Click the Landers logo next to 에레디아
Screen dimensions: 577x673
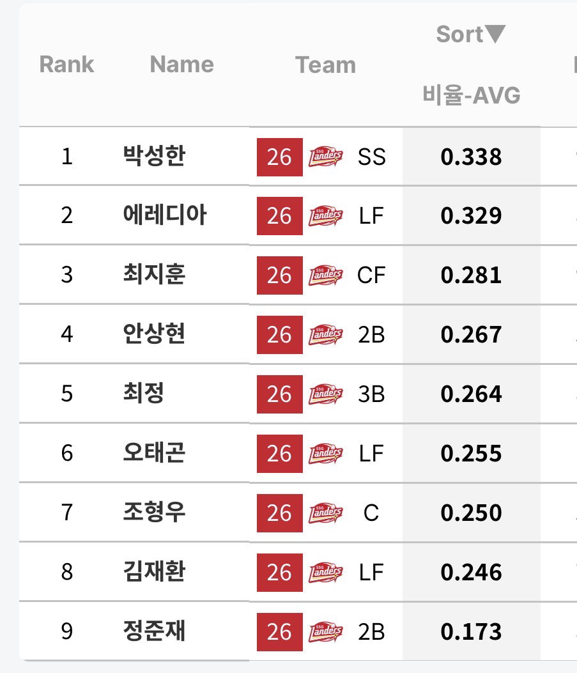(326, 216)
